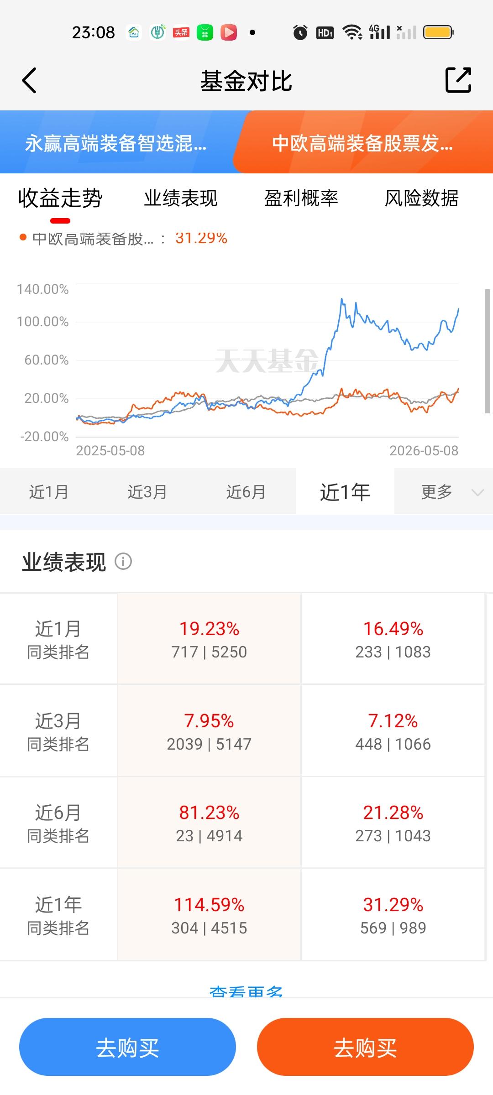The image size is (493, 1095).
Task: Tap the 头条 notification icon
Action: point(181,32)
